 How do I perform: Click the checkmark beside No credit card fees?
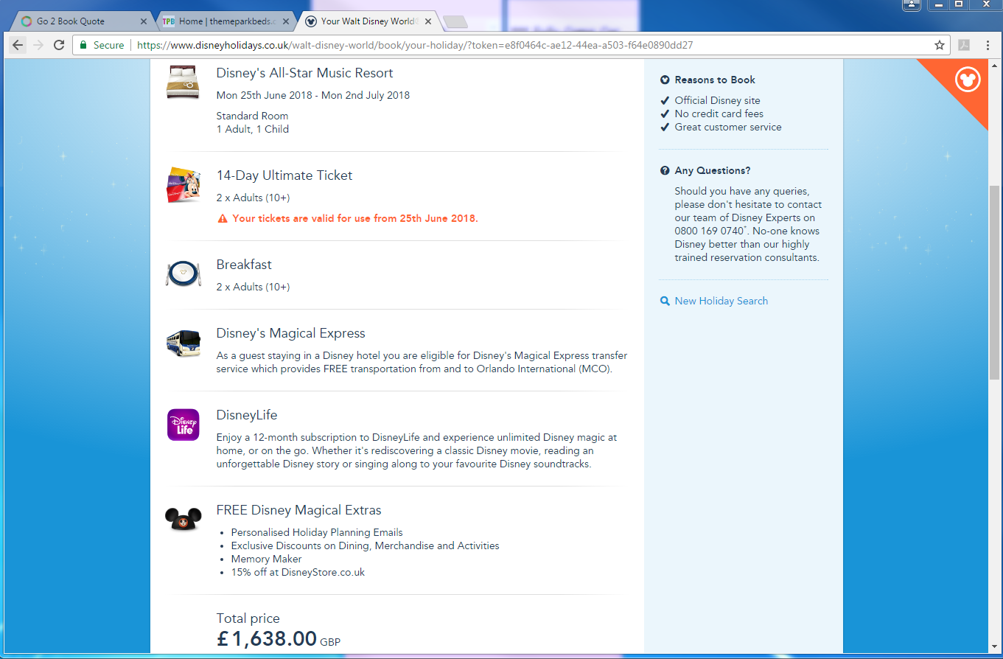(665, 114)
